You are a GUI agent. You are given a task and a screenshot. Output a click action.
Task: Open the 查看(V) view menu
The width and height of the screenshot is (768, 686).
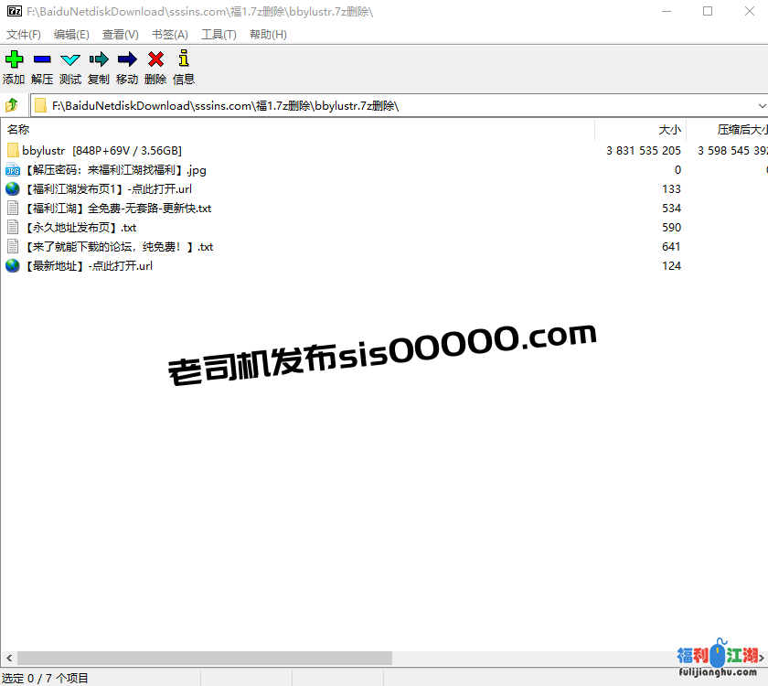pos(121,35)
